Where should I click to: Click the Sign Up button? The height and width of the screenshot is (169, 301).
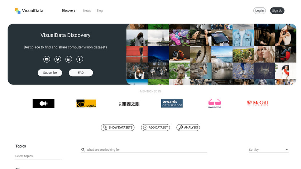point(277,11)
